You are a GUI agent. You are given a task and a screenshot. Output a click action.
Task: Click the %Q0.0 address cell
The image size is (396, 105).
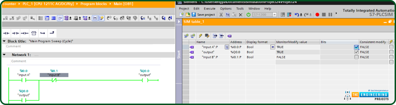point(237,52)
